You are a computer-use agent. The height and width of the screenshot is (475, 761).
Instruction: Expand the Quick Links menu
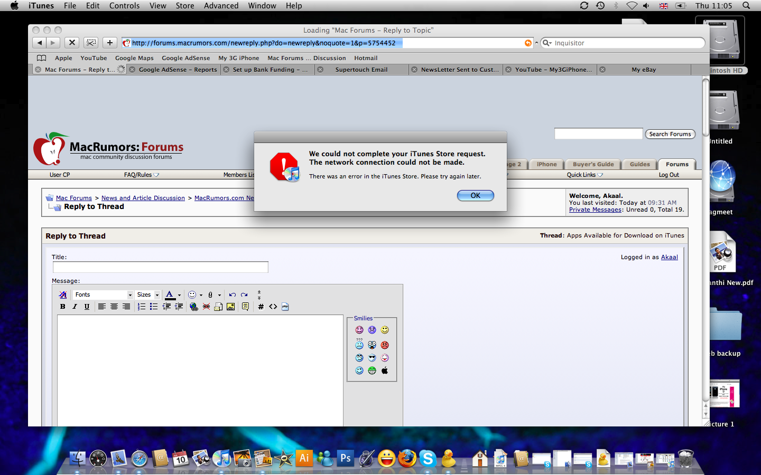pos(585,175)
